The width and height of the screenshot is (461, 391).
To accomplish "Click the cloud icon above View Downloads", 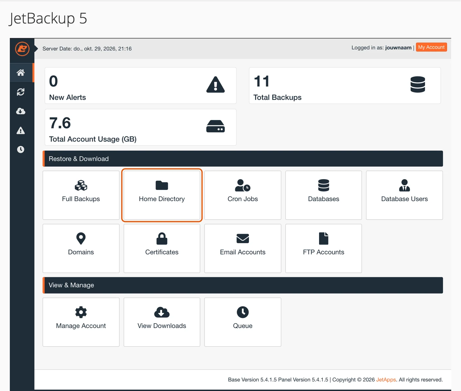I will [x=162, y=312].
